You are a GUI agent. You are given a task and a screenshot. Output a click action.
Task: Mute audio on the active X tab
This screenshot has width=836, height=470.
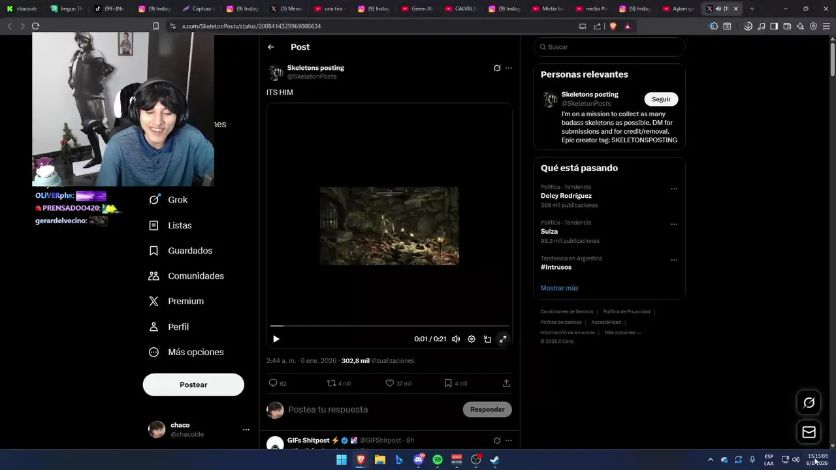click(718, 8)
